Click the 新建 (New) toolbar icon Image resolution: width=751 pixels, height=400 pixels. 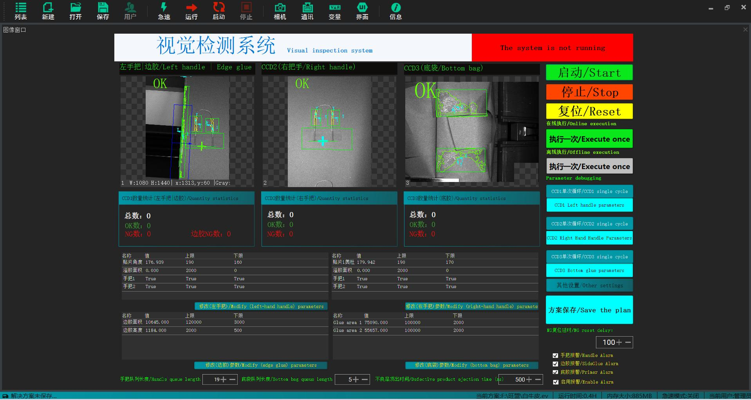[48, 11]
